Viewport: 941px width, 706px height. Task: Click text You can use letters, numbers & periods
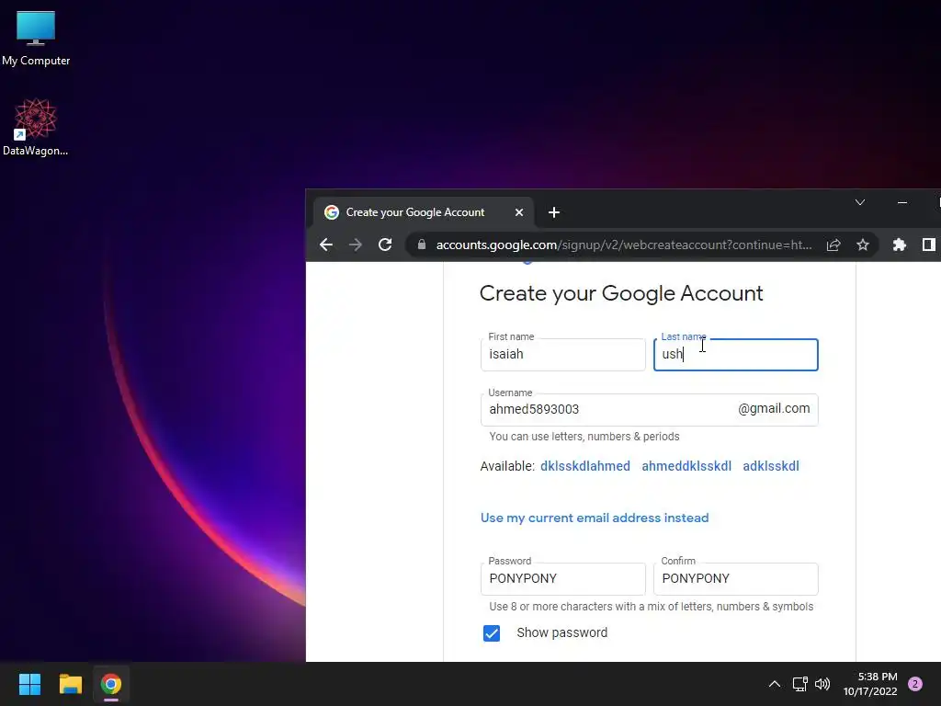click(x=584, y=437)
